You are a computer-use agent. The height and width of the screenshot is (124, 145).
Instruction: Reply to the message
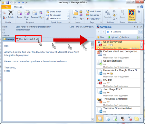20,14
